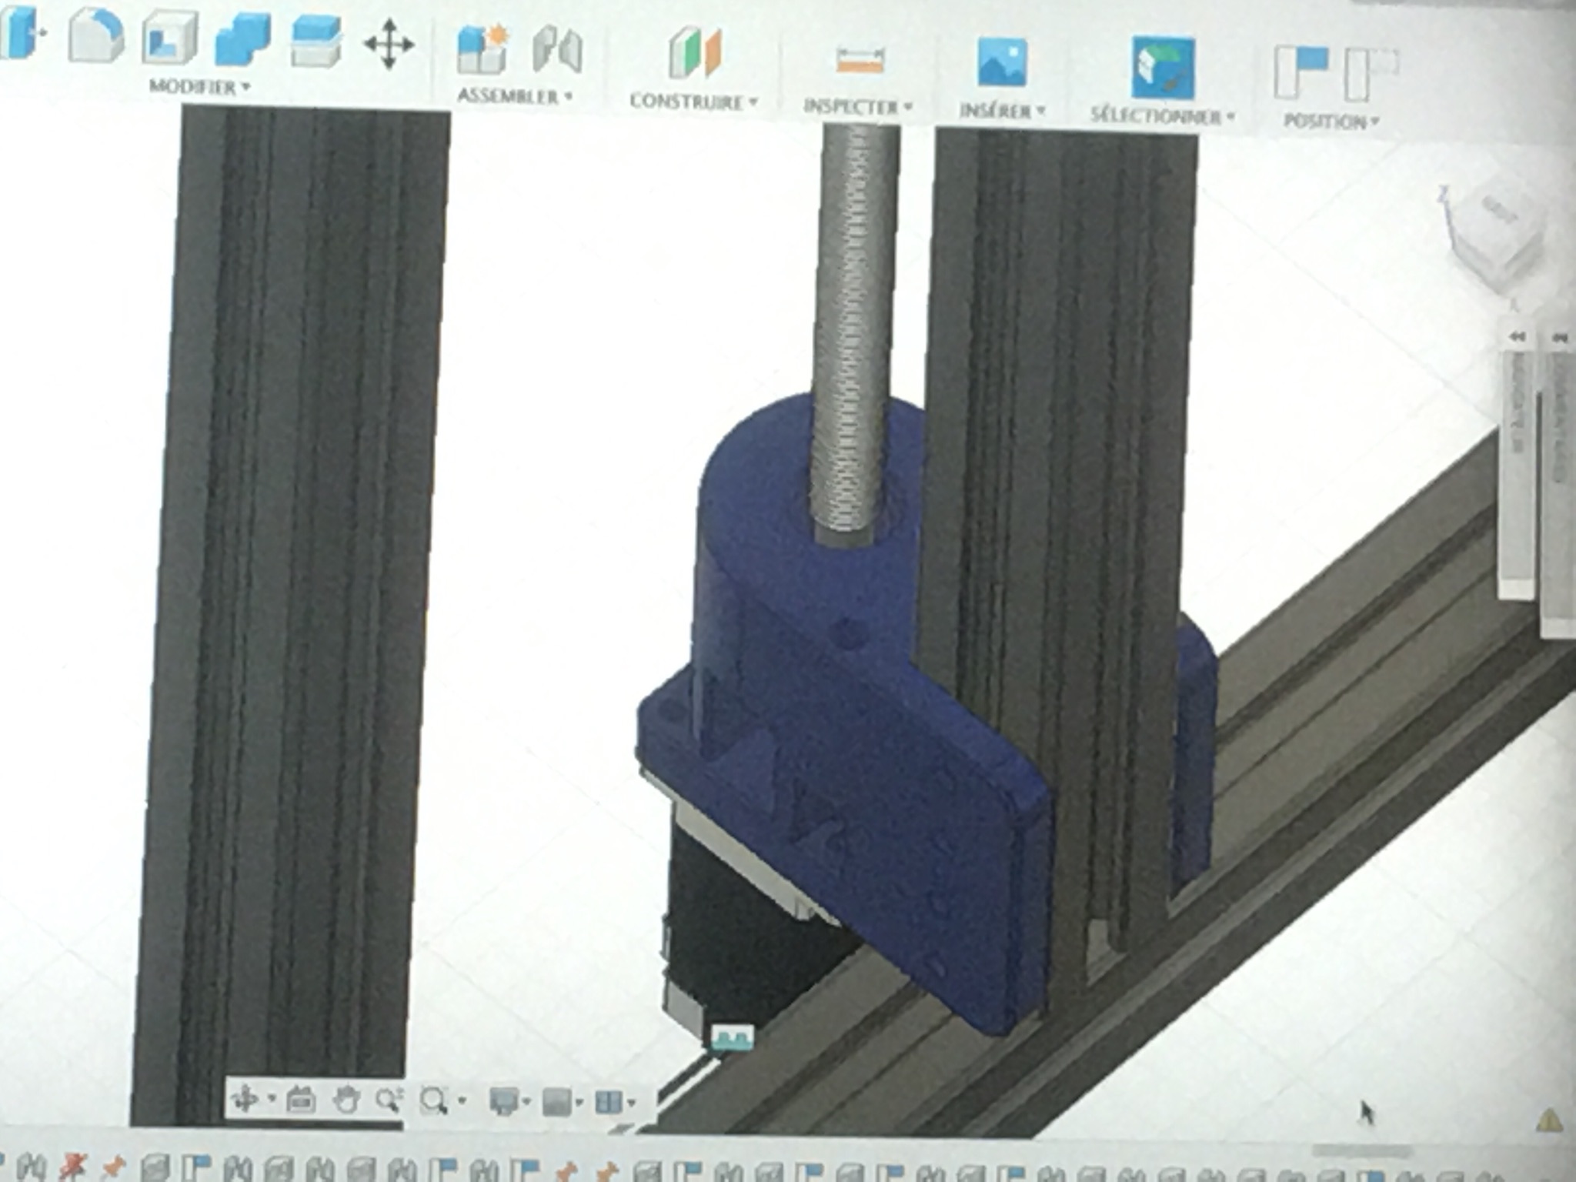The image size is (1576, 1182).
Task: Click the New Component icon in Assembler
Action: pos(482,50)
